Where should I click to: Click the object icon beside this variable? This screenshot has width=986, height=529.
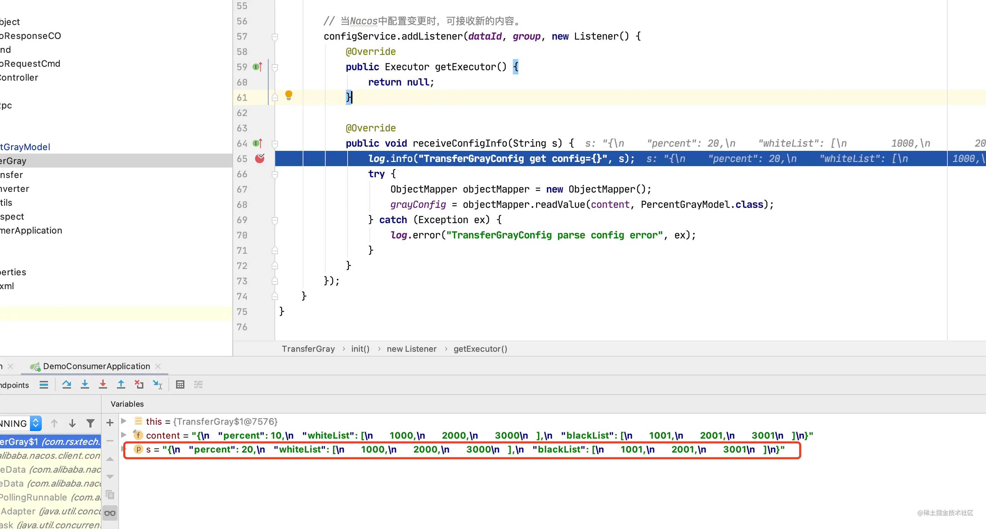click(x=138, y=421)
